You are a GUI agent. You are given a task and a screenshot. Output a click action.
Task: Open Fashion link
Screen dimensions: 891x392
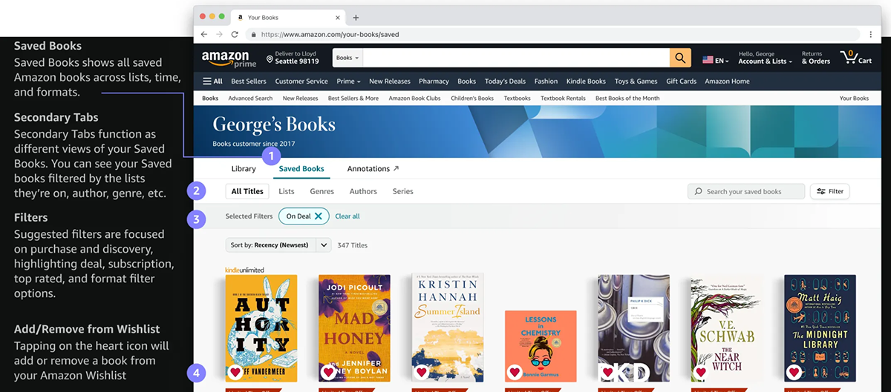546,82
